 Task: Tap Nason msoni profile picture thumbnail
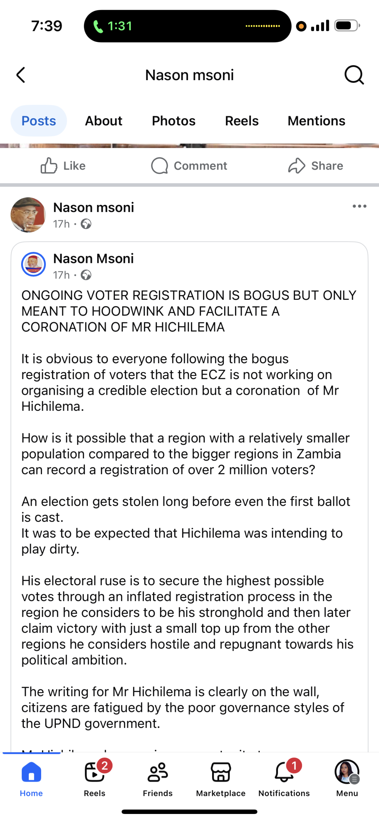[x=28, y=215]
